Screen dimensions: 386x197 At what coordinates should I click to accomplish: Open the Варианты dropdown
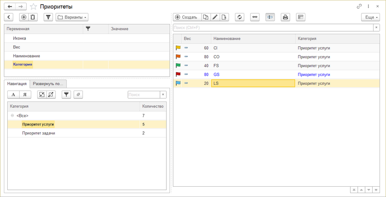[72, 17]
